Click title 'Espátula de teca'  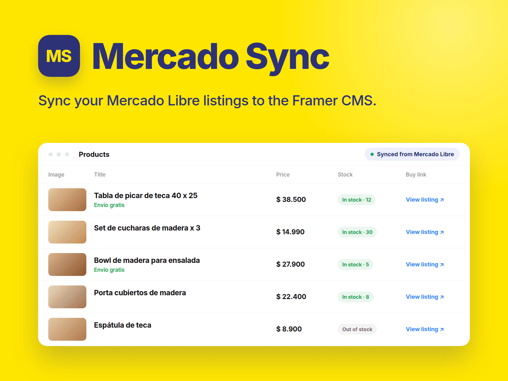(x=123, y=325)
